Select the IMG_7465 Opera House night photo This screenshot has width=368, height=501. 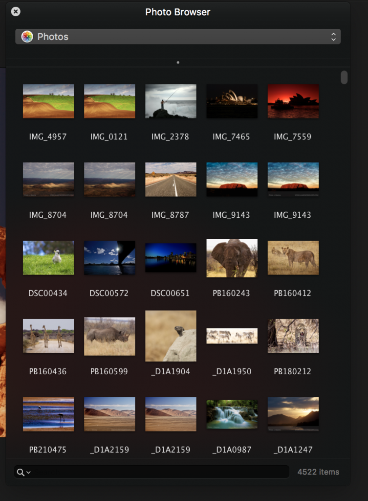point(232,101)
